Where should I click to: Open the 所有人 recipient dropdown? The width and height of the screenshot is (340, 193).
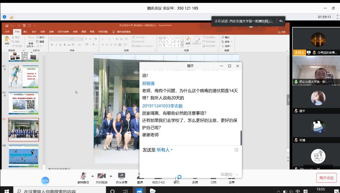pyautogui.click(x=165, y=150)
